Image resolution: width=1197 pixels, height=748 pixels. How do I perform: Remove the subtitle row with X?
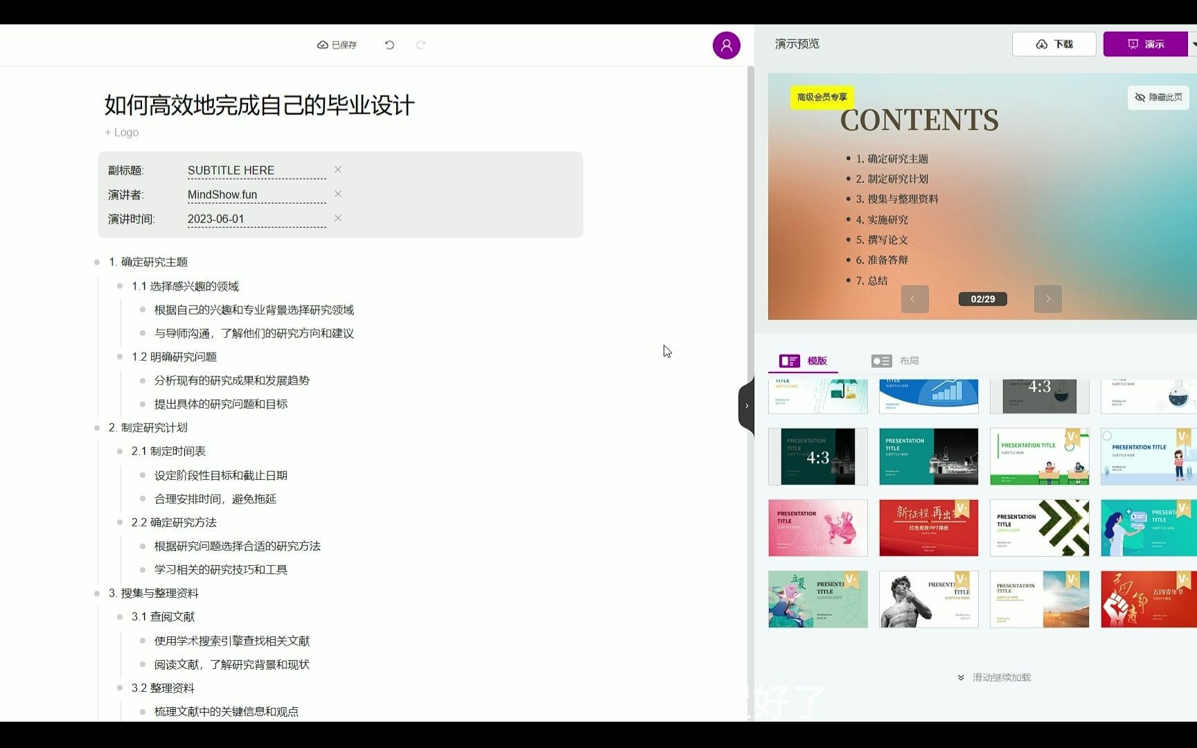[338, 170]
